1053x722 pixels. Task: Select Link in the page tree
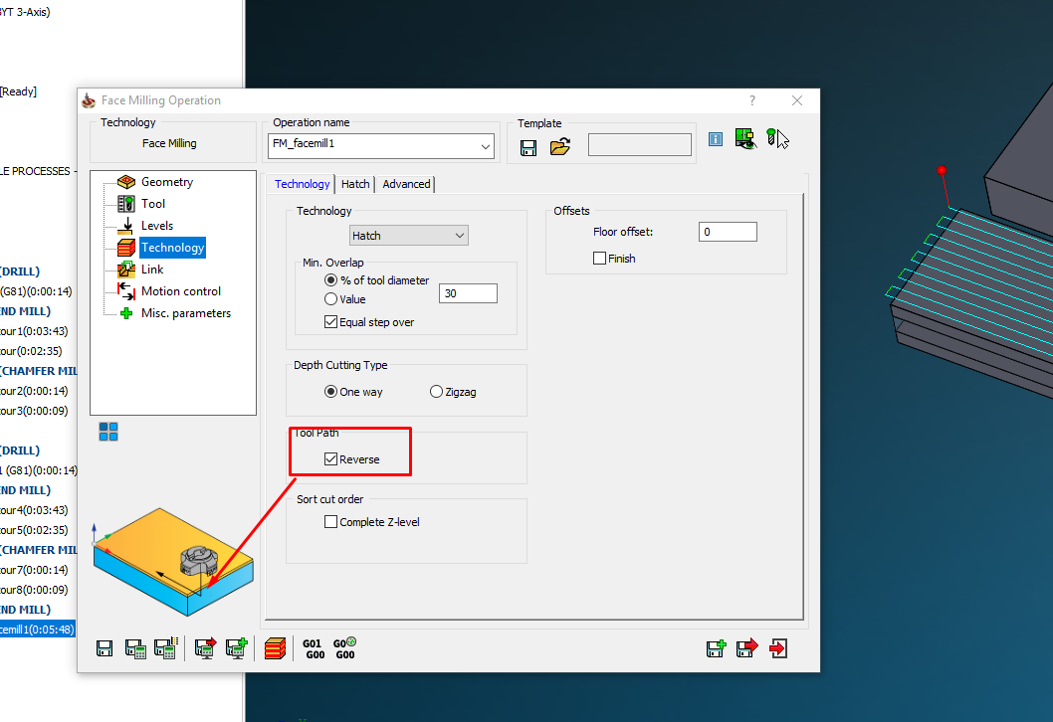tap(152, 270)
